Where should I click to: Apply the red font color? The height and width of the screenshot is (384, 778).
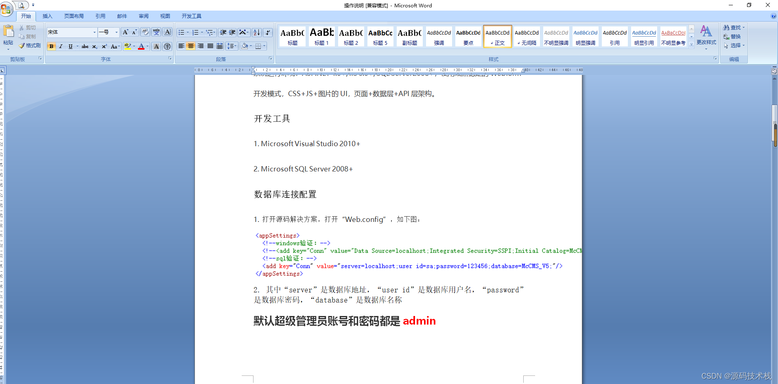pyautogui.click(x=141, y=46)
